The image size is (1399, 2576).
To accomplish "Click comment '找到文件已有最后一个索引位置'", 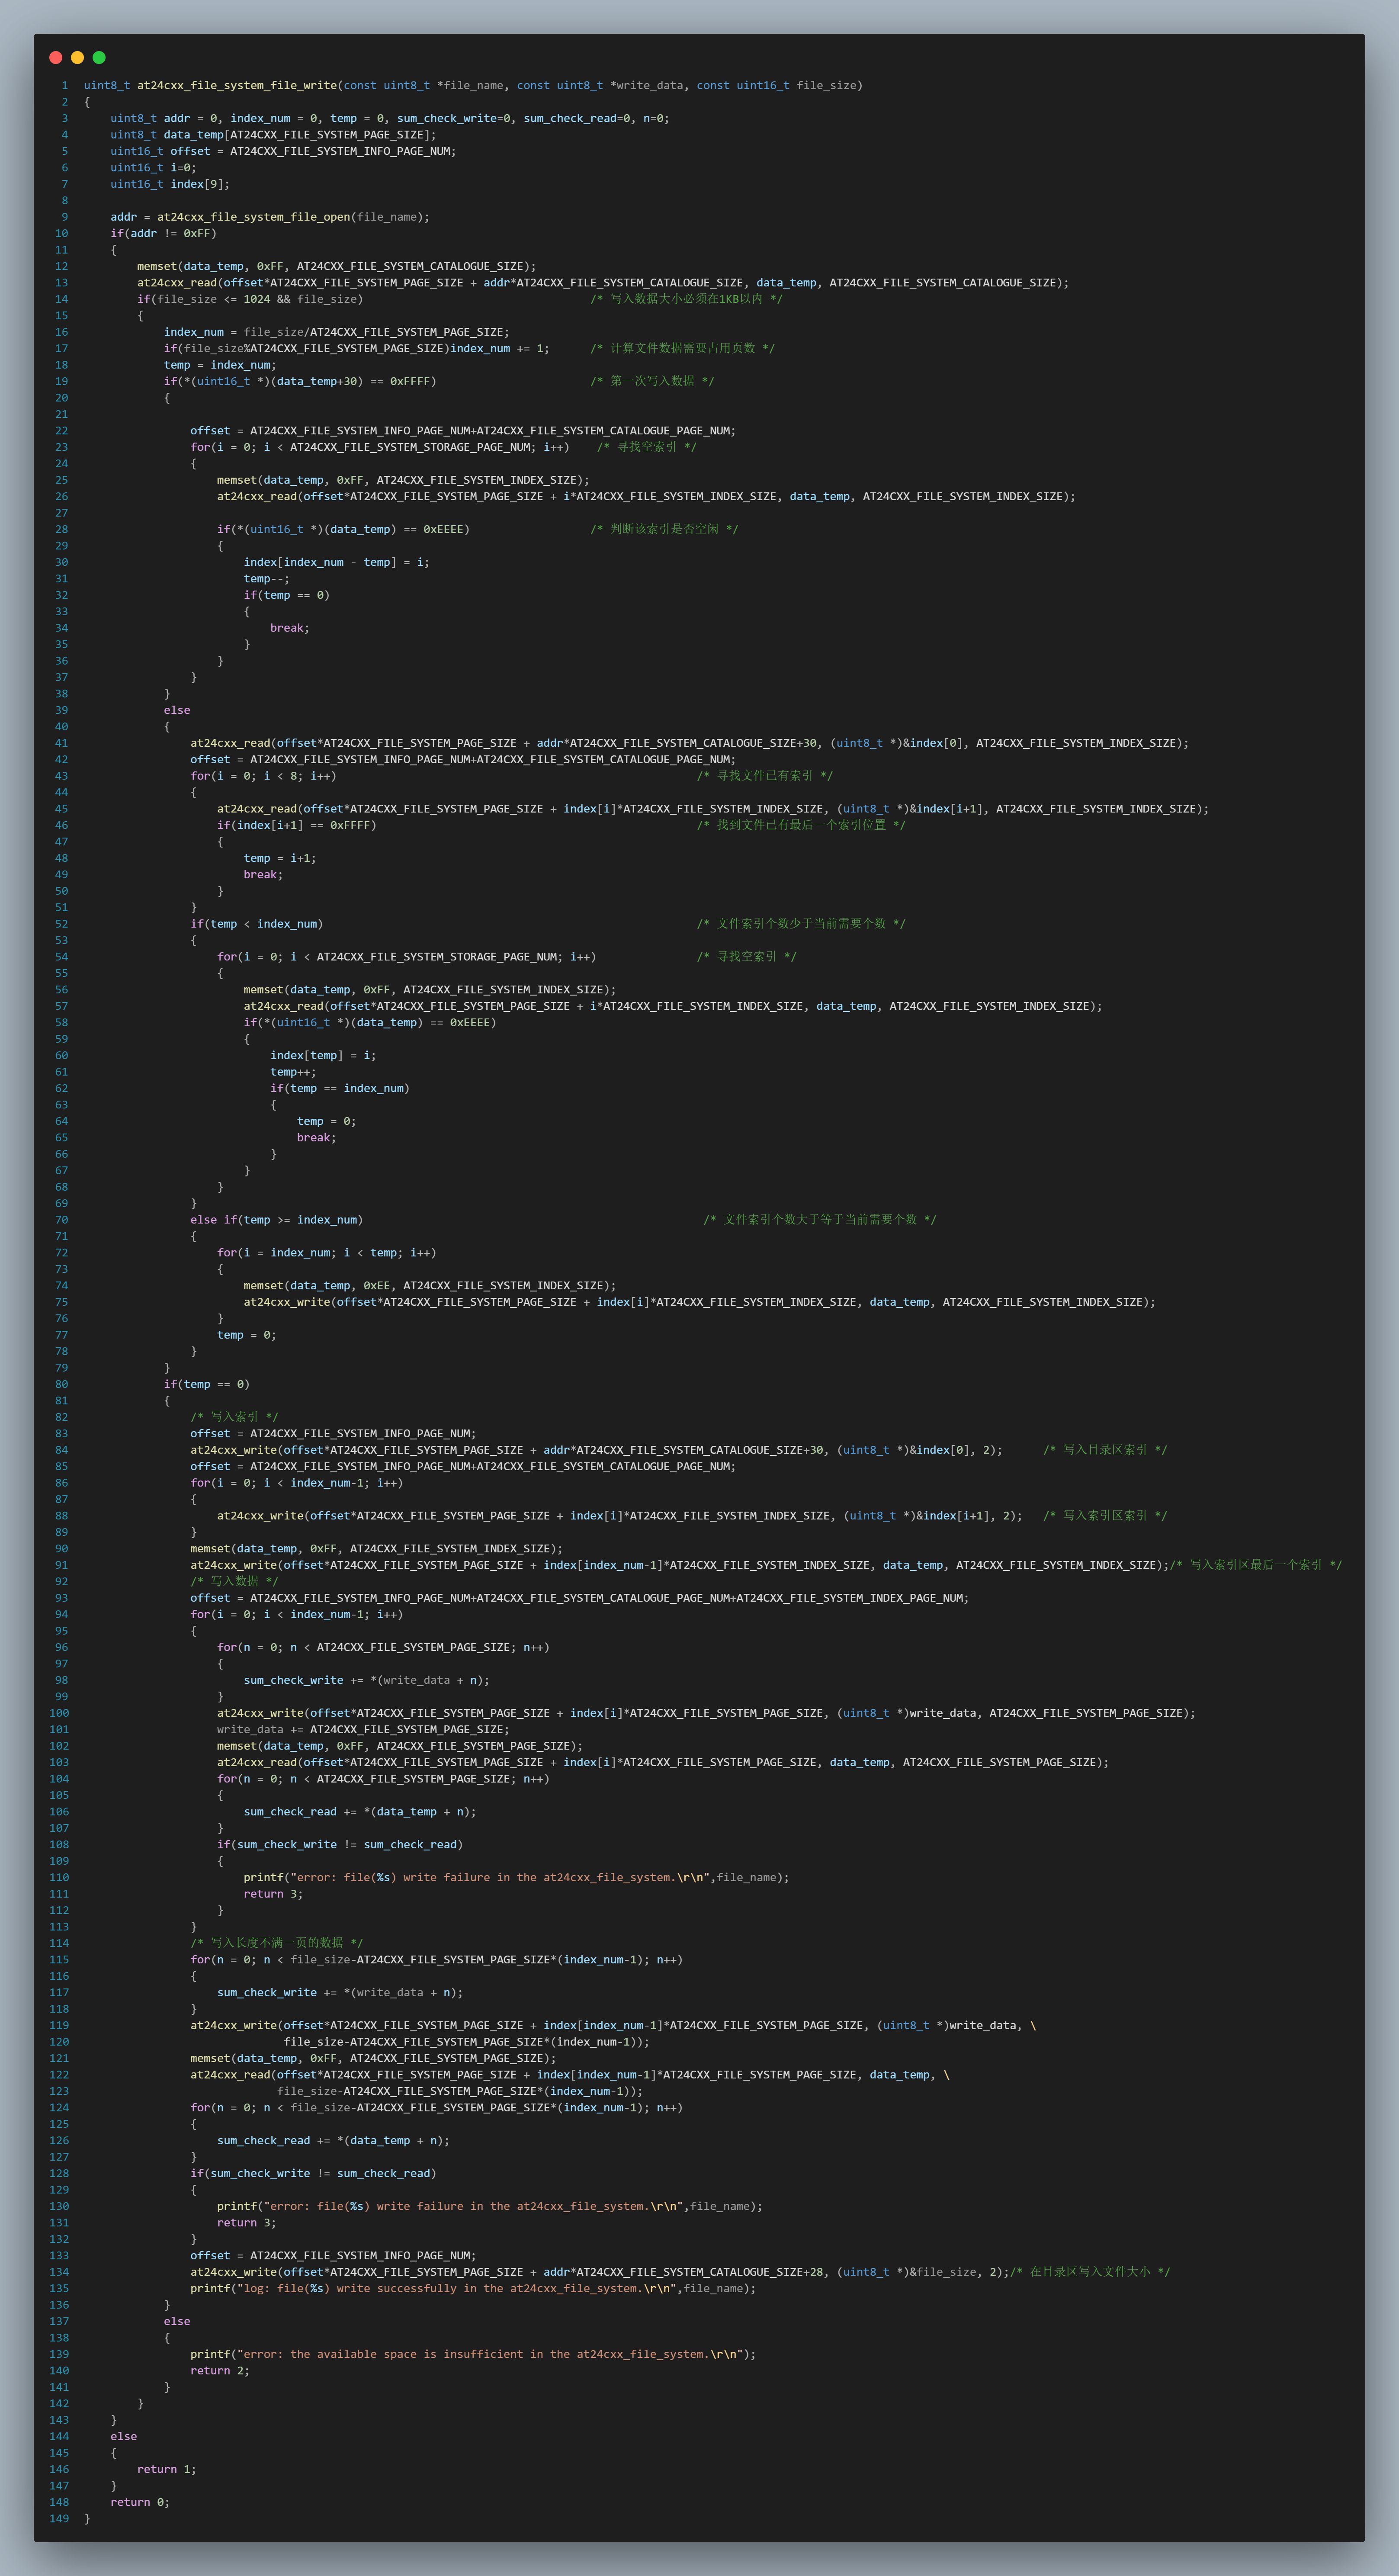I will tap(801, 825).
